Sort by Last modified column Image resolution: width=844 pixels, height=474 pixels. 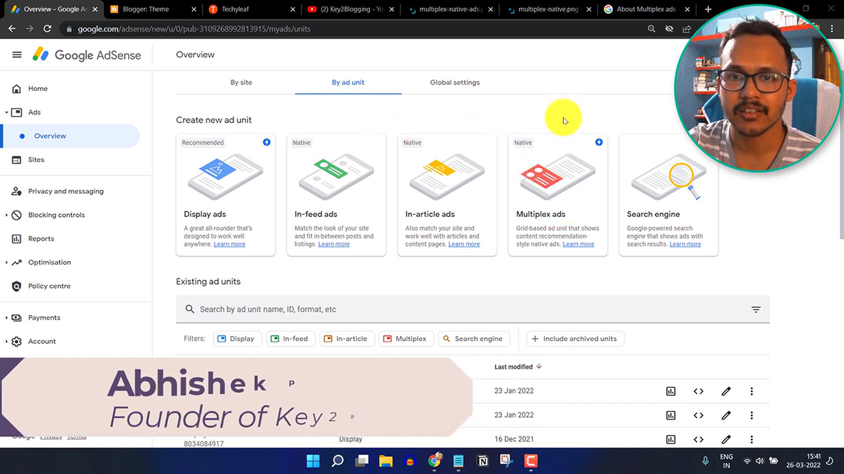pyautogui.click(x=518, y=367)
